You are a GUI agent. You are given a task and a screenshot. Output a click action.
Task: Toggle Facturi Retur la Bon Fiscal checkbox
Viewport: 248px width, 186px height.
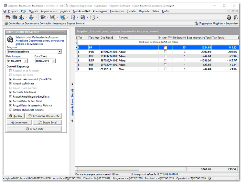pyautogui.click(x=10, y=101)
